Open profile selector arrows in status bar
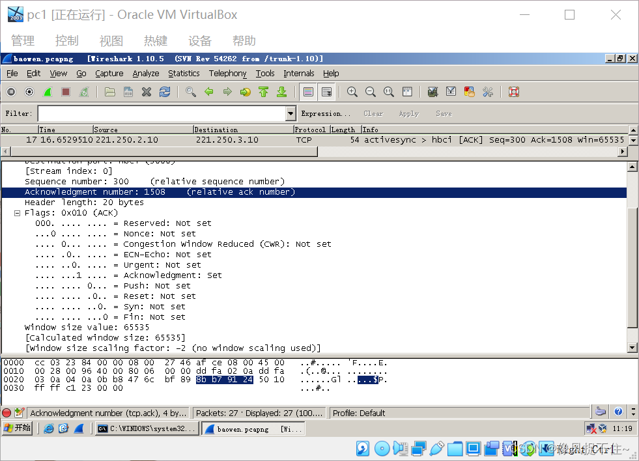 (633, 412)
